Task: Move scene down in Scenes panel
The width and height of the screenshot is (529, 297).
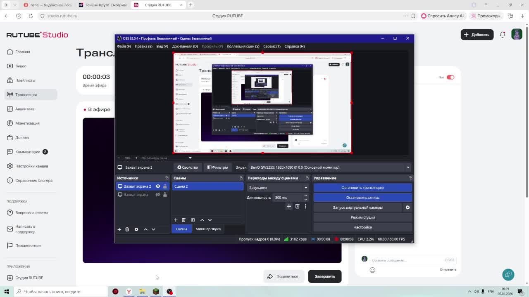Action: coord(210,220)
